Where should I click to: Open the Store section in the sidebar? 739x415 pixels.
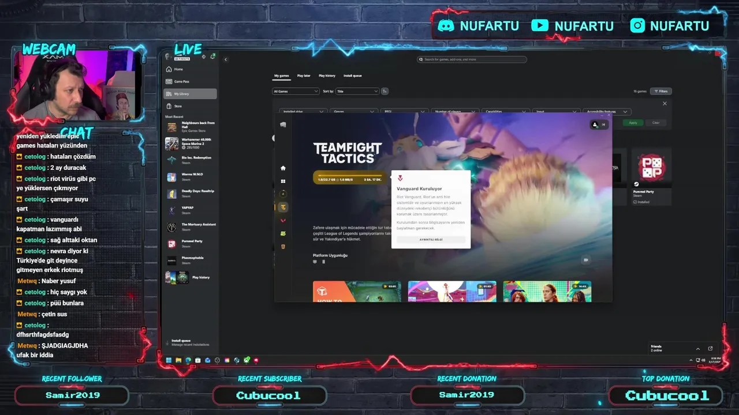[x=190, y=106]
